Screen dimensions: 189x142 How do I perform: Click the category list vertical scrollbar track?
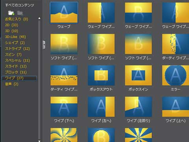coord(39,80)
